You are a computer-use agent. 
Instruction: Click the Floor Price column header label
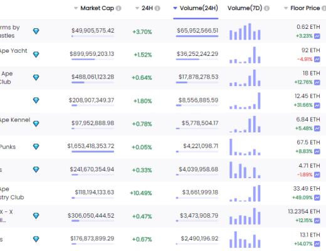click(305, 8)
